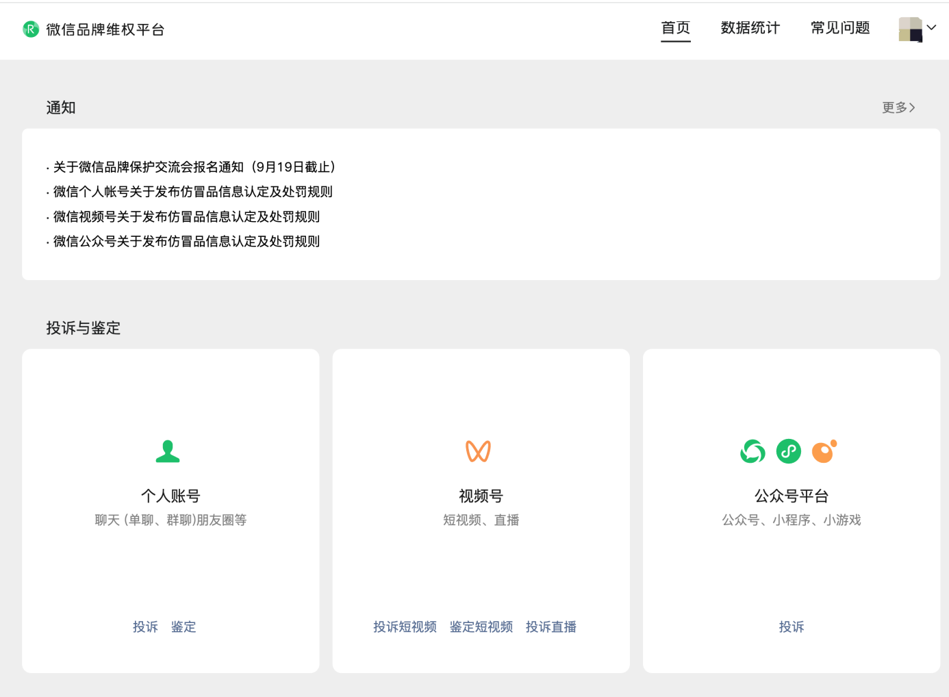Click the 短视频、直播 description
Viewport: 949px width, 697px height.
[481, 520]
